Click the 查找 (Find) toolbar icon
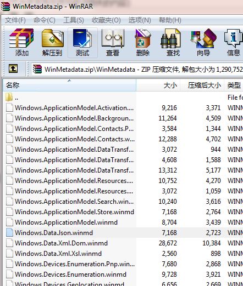 [x=173, y=42]
